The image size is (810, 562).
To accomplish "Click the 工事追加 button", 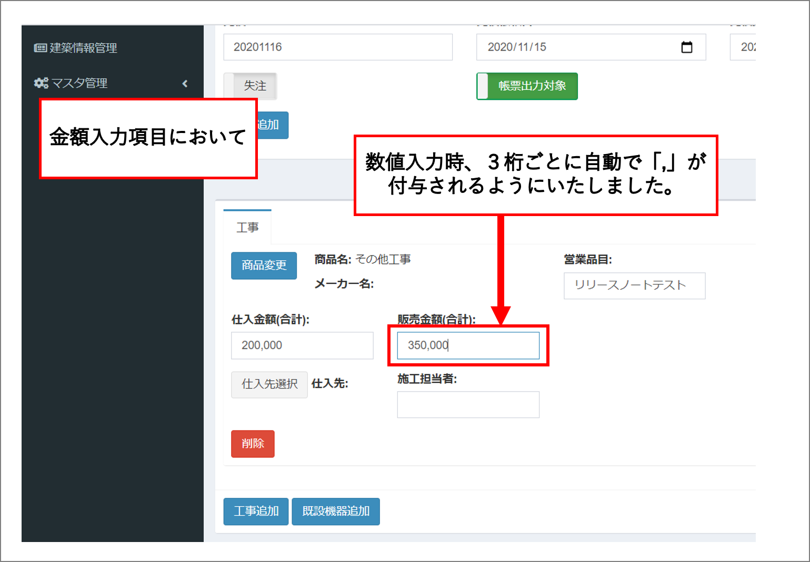I will (x=256, y=511).
